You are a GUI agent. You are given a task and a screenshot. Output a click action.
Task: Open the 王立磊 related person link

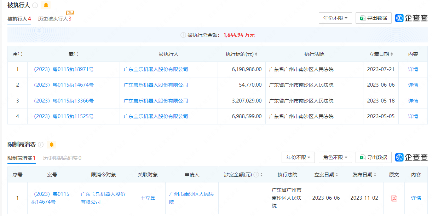(x=148, y=198)
